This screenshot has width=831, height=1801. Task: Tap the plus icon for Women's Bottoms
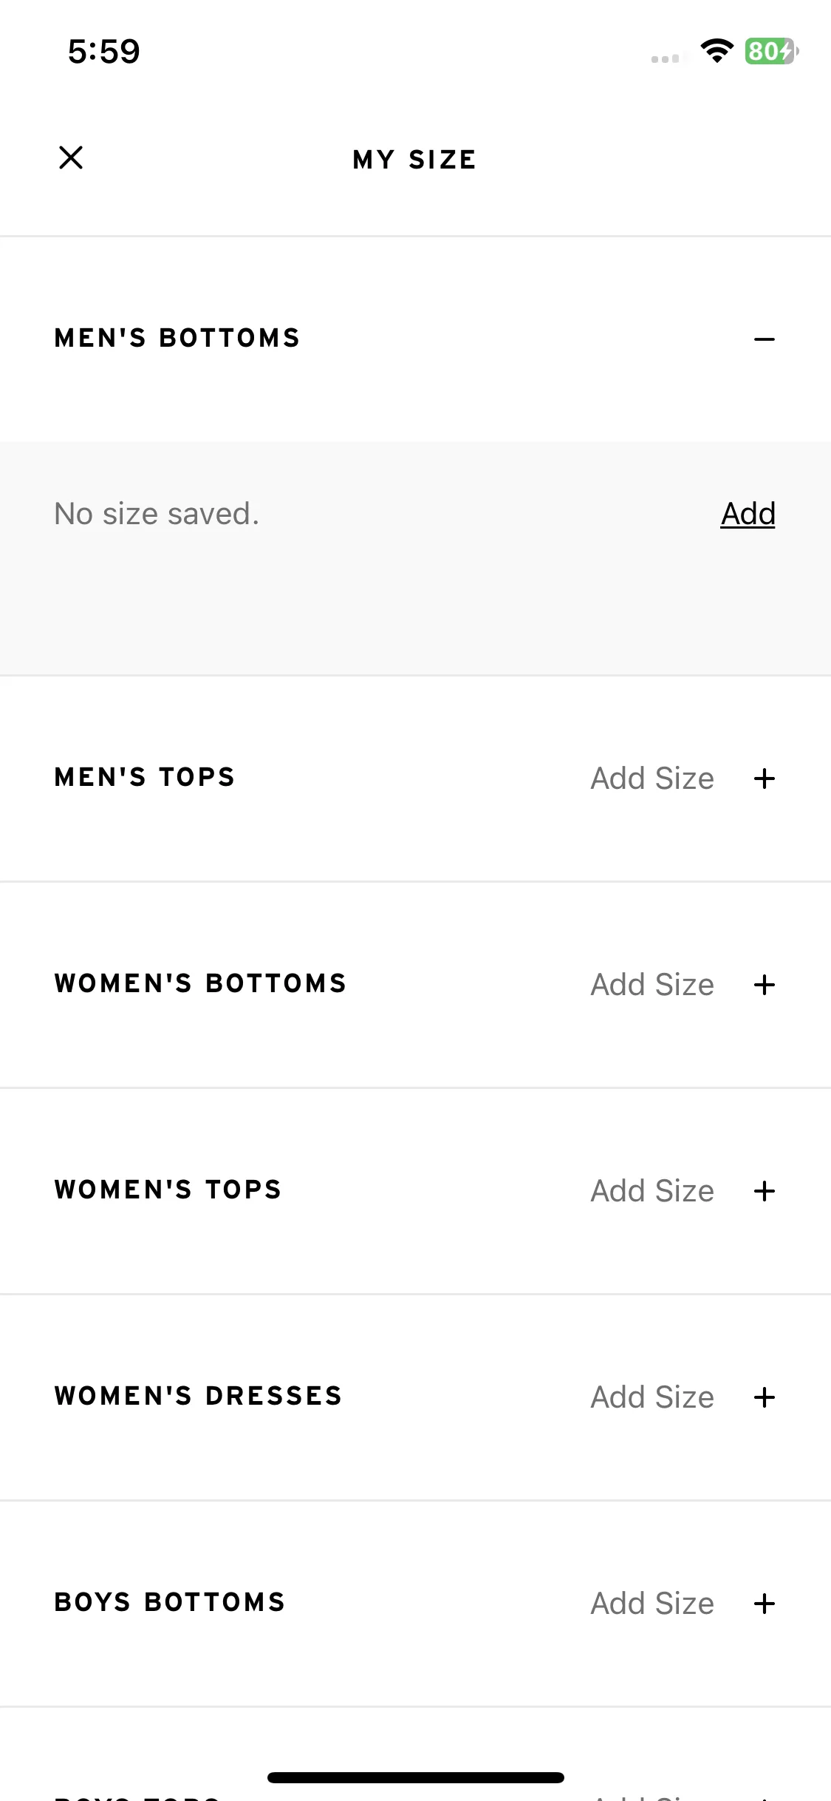(765, 985)
